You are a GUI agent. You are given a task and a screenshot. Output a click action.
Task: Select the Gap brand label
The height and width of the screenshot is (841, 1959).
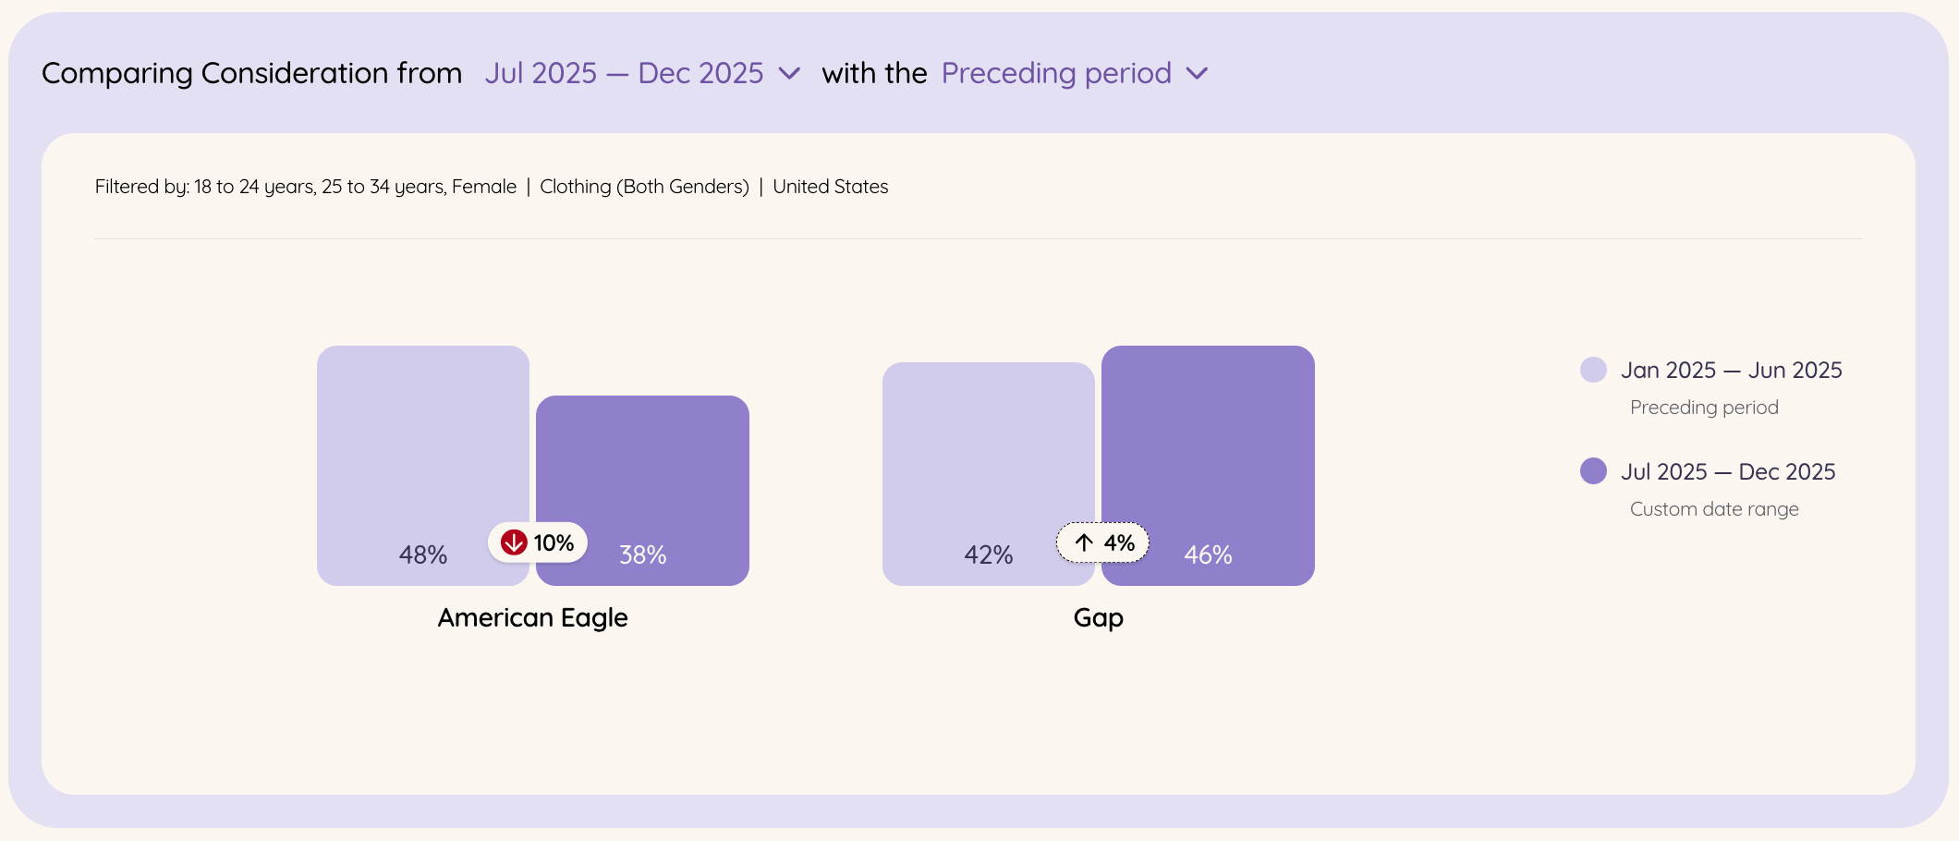(x=1098, y=617)
